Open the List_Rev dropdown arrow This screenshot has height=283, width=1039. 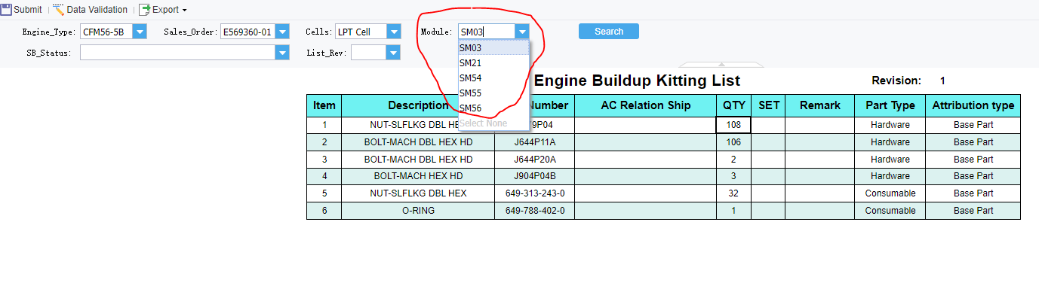[393, 53]
